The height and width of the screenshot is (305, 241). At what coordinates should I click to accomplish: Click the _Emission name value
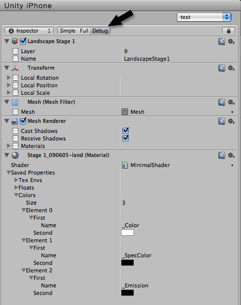pyautogui.click(x=135, y=285)
